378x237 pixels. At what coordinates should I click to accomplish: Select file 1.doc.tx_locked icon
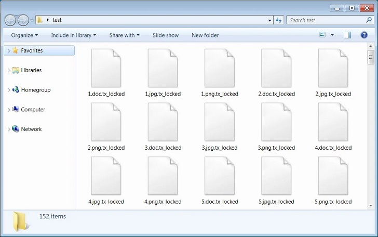(106, 68)
